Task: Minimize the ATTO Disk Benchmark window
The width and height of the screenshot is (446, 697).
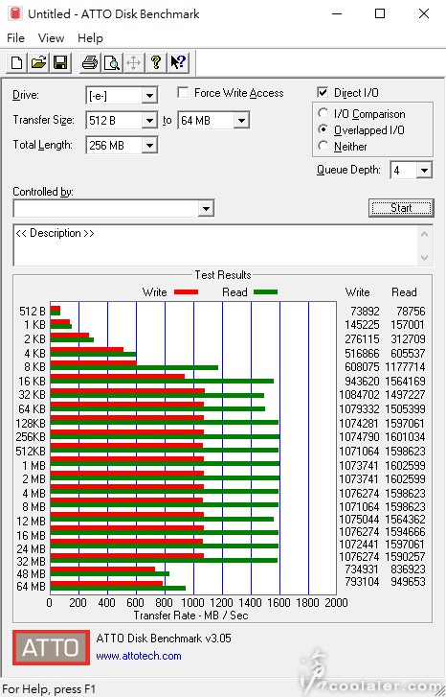Action: (x=337, y=13)
